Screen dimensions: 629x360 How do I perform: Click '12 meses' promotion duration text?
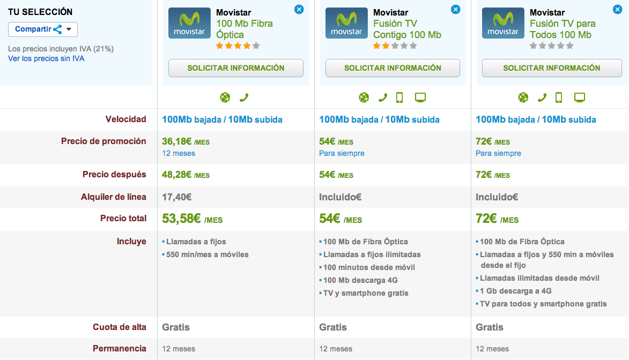179,153
